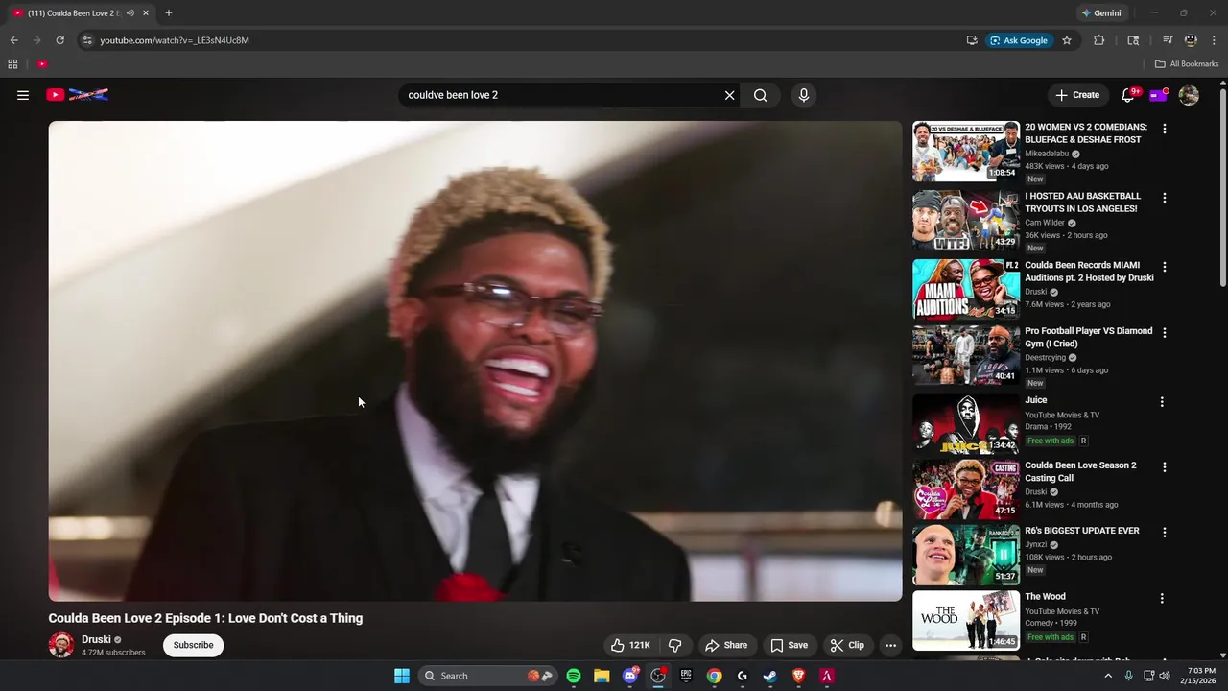
Task: Open the Create menu button
Action: point(1077,95)
